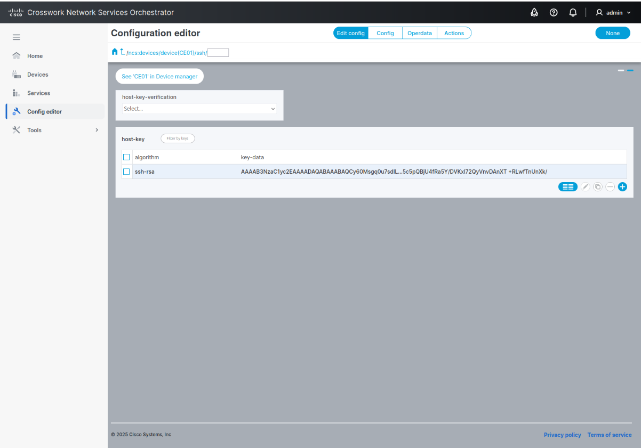Go up one level with the path arrow icon
The image size is (641, 448).
[122, 52]
